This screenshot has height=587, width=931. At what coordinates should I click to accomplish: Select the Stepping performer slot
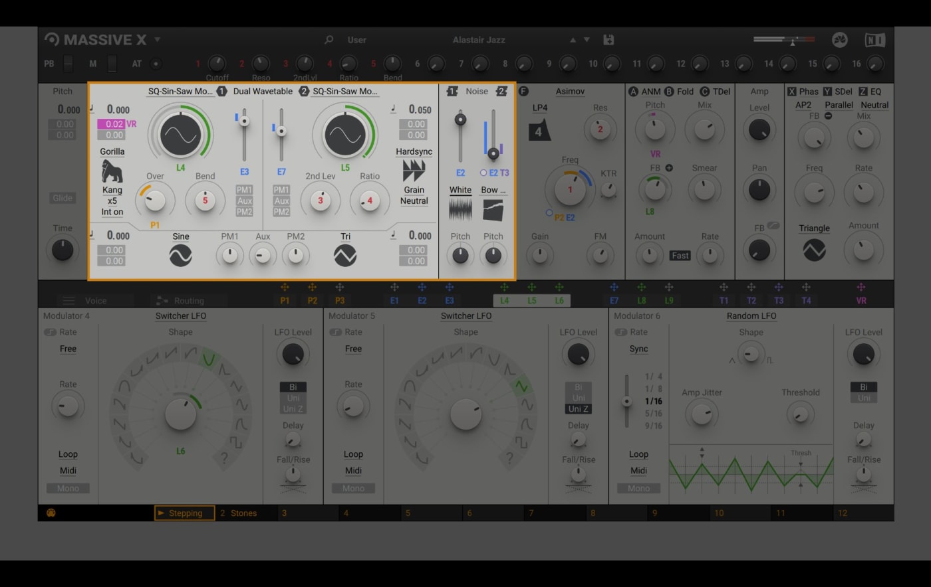tap(184, 513)
